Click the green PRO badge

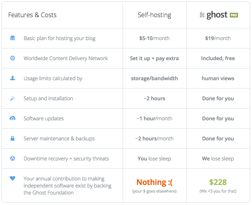pyautogui.click(x=234, y=15)
